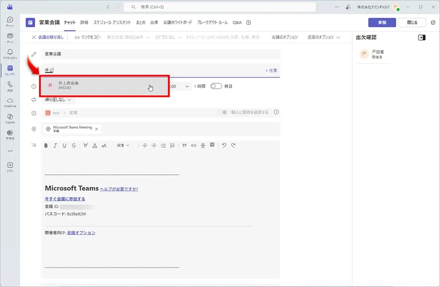Viewport: 440px width, 287px height.
Task: Insert a quote block in the editor
Action: click(x=184, y=145)
